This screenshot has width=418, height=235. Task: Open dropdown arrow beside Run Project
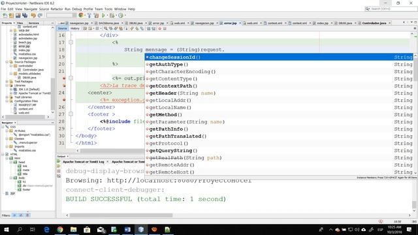[106, 16]
